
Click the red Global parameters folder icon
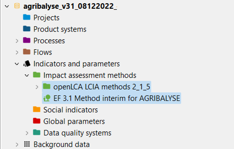(37, 121)
